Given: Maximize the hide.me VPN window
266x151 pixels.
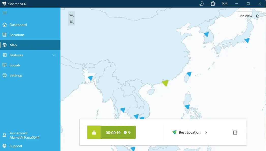Looking at the screenshot, I should pyautogui.click(x=248, y=4).
